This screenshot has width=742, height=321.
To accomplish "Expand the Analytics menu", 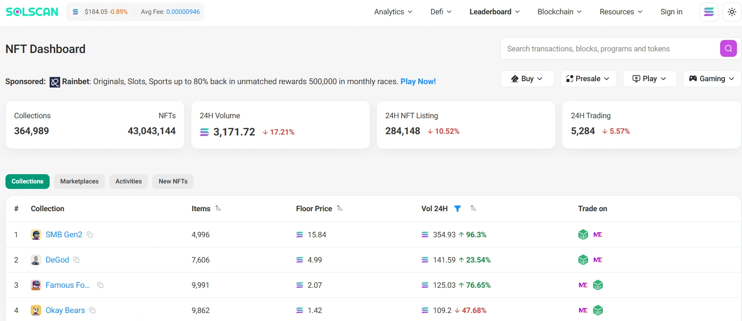I will click(x=393, y=12).
